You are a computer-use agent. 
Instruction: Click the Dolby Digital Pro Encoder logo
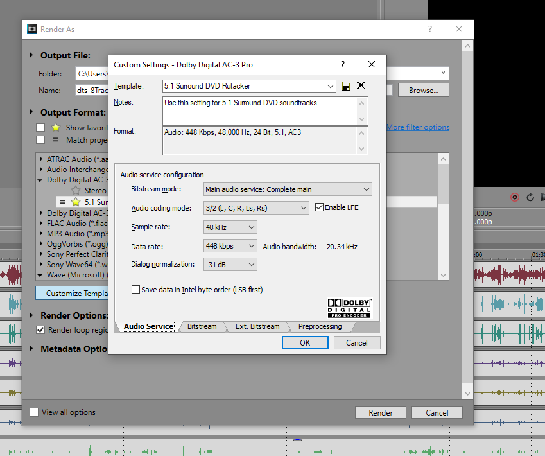coord(350,308)
